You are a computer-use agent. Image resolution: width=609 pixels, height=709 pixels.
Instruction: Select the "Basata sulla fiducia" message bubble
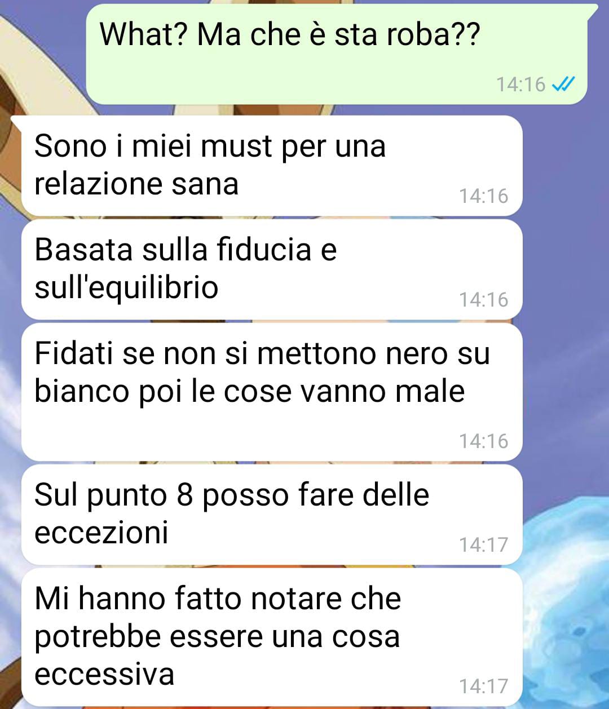point(272,269)
